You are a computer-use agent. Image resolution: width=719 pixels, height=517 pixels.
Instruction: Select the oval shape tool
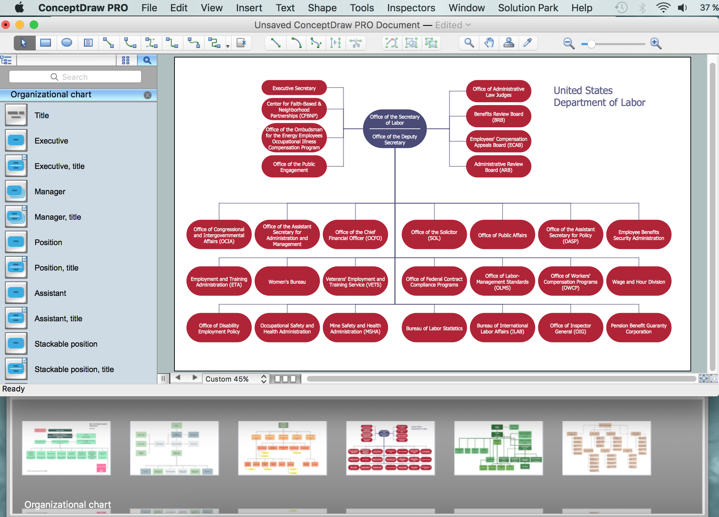click(67, 43)
